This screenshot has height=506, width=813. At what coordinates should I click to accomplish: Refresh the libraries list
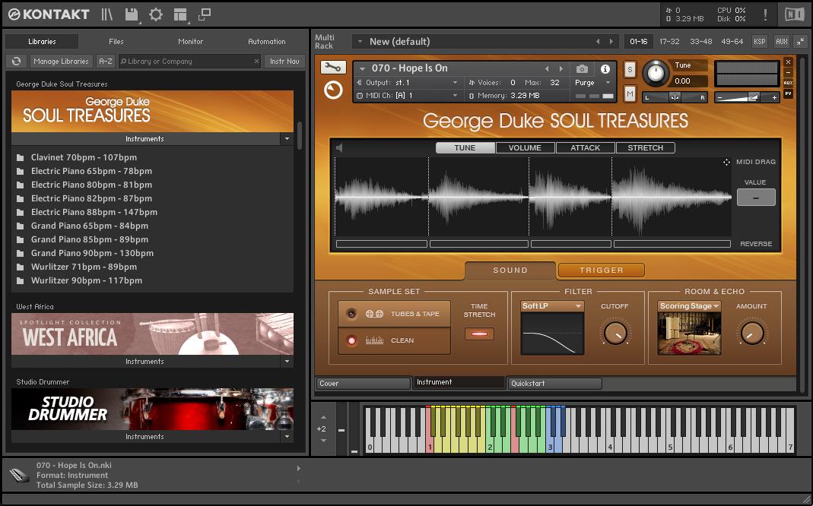(x=16, y=62)
